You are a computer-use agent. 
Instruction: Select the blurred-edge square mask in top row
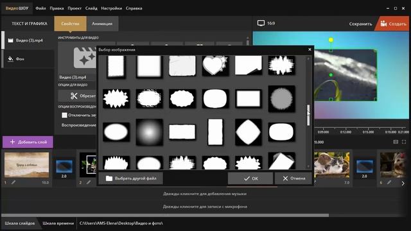[149, 67]
